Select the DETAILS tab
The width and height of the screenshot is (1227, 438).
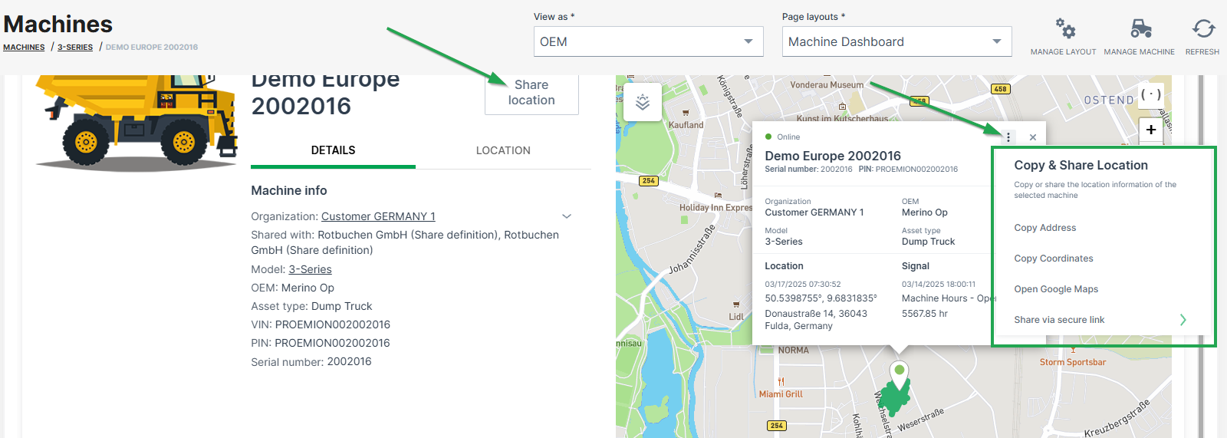333,150
